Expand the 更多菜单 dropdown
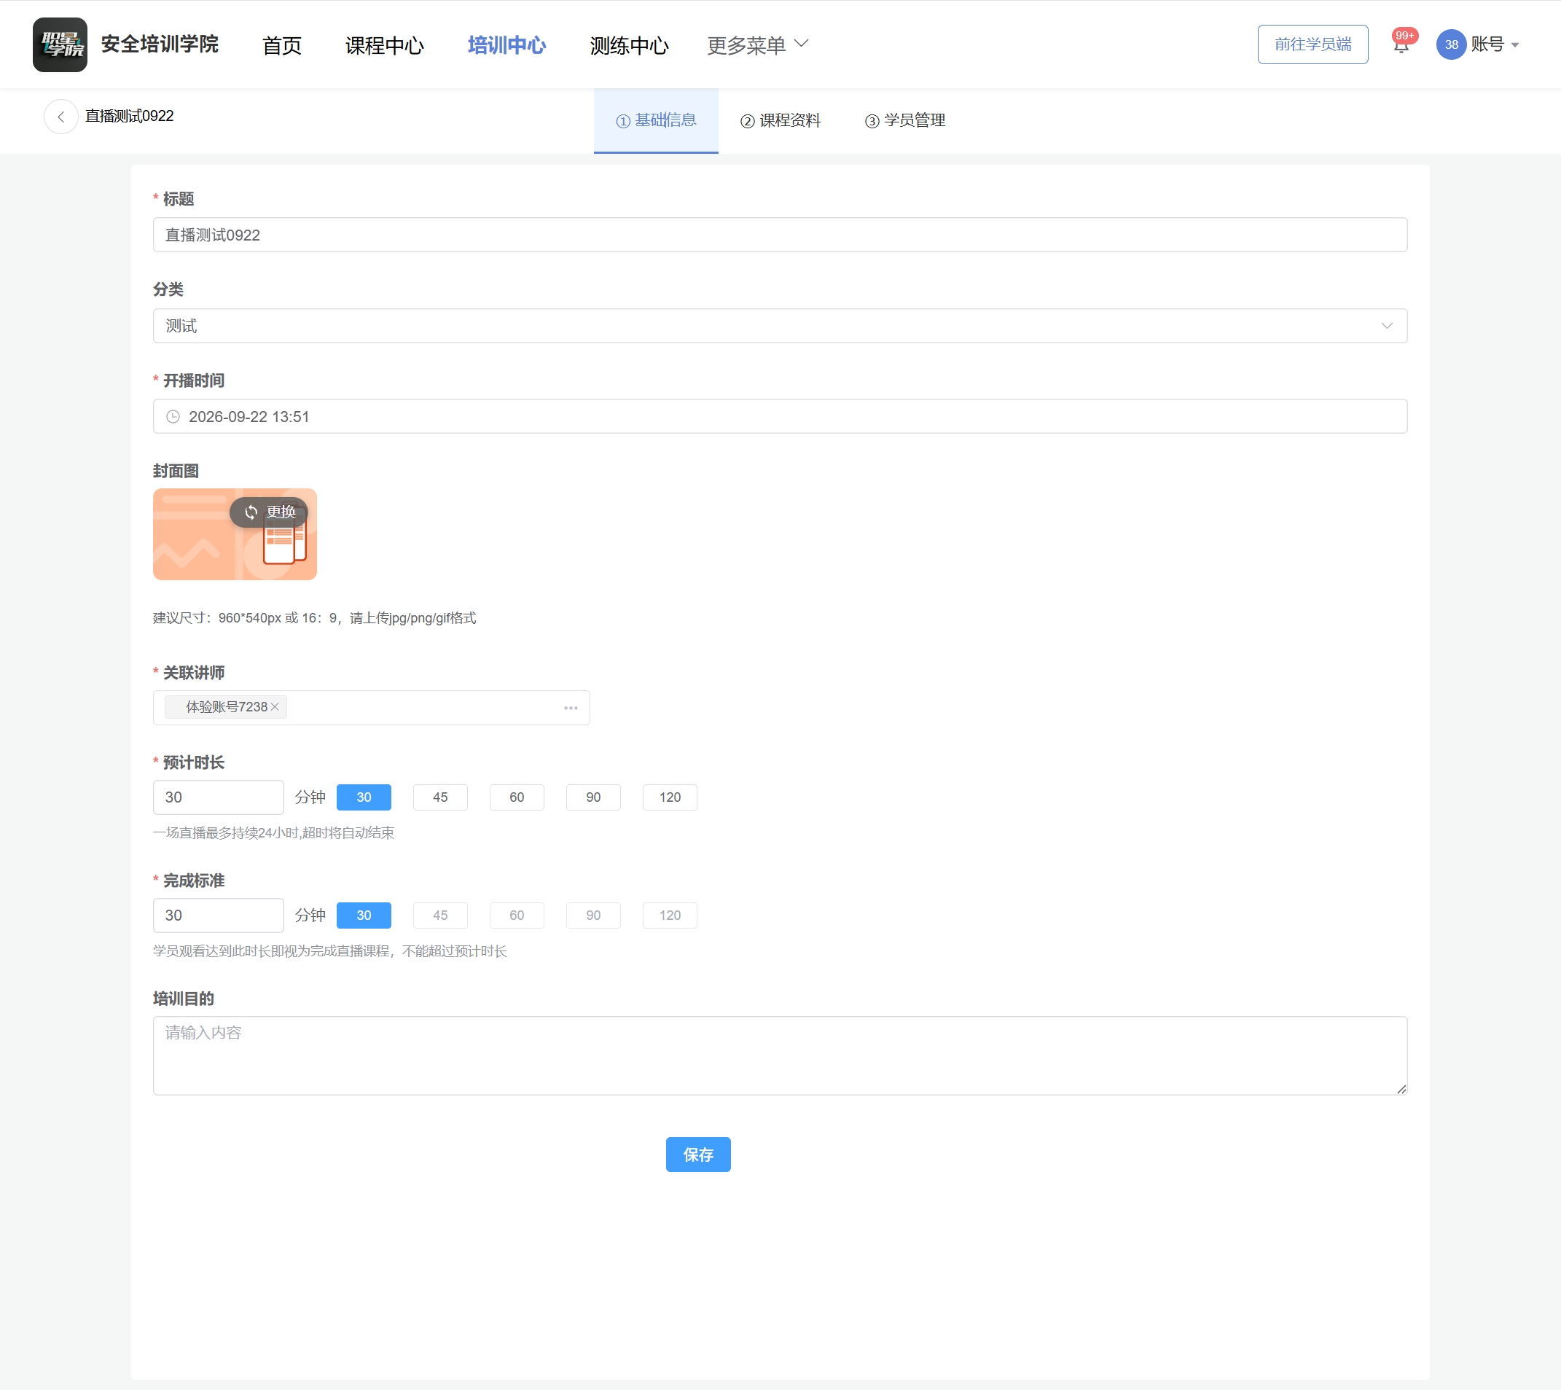Image resolution: width=1561 pixels, height=1390 pixels. 758,45
